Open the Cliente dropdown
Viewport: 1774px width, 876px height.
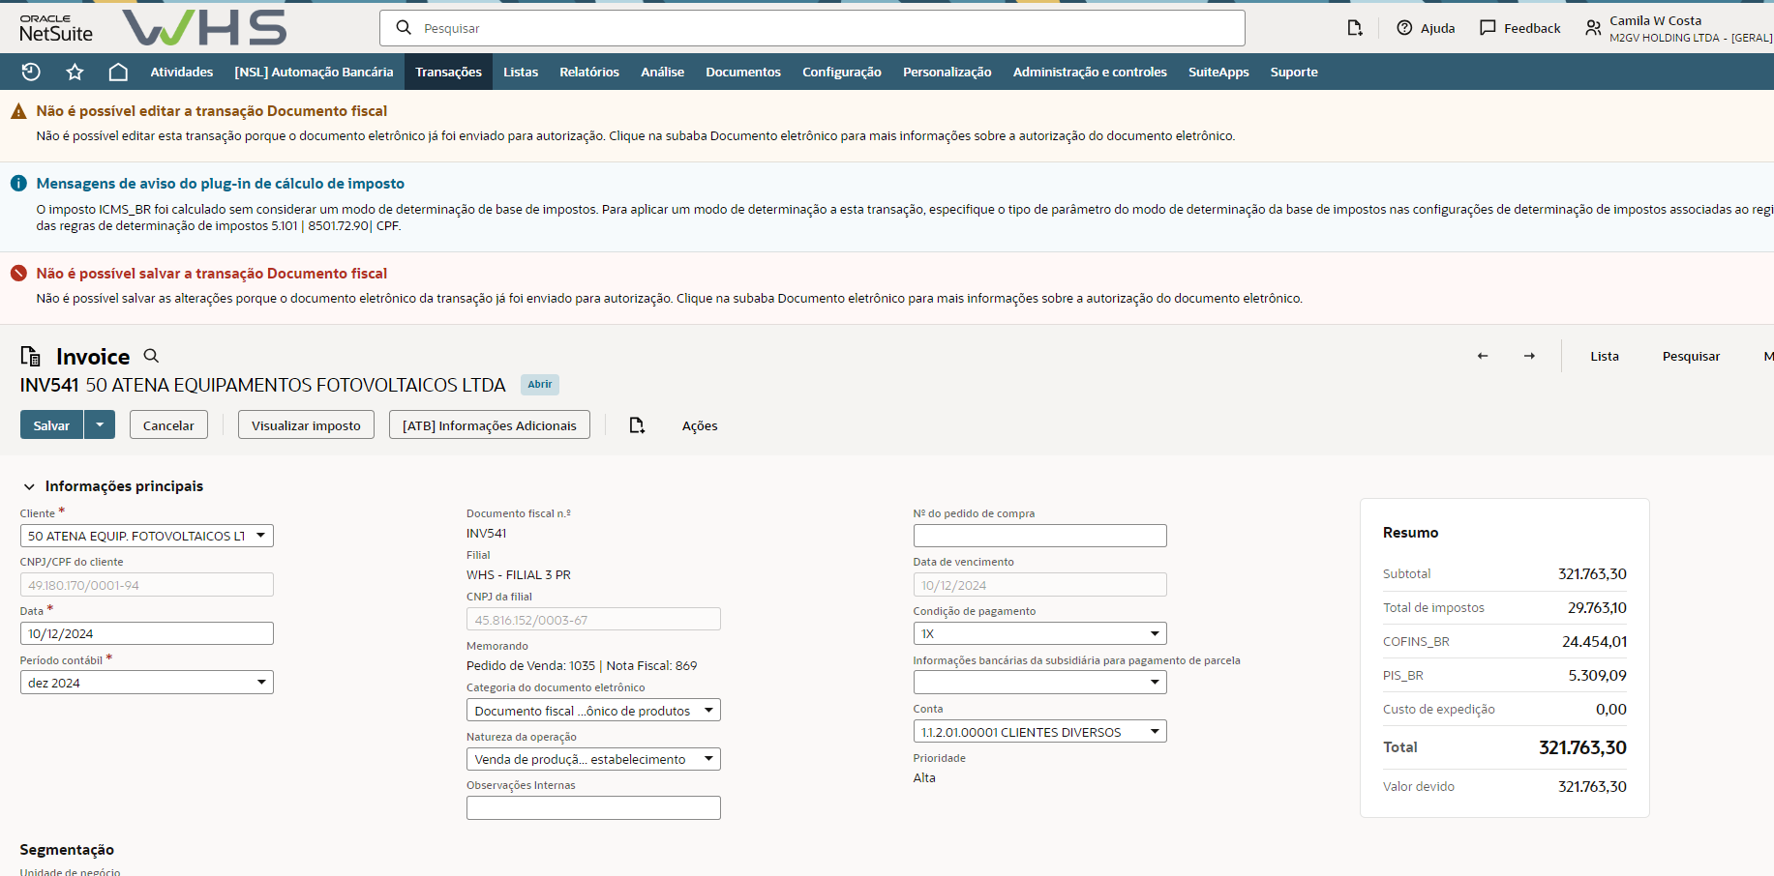[x=260, y=536]
